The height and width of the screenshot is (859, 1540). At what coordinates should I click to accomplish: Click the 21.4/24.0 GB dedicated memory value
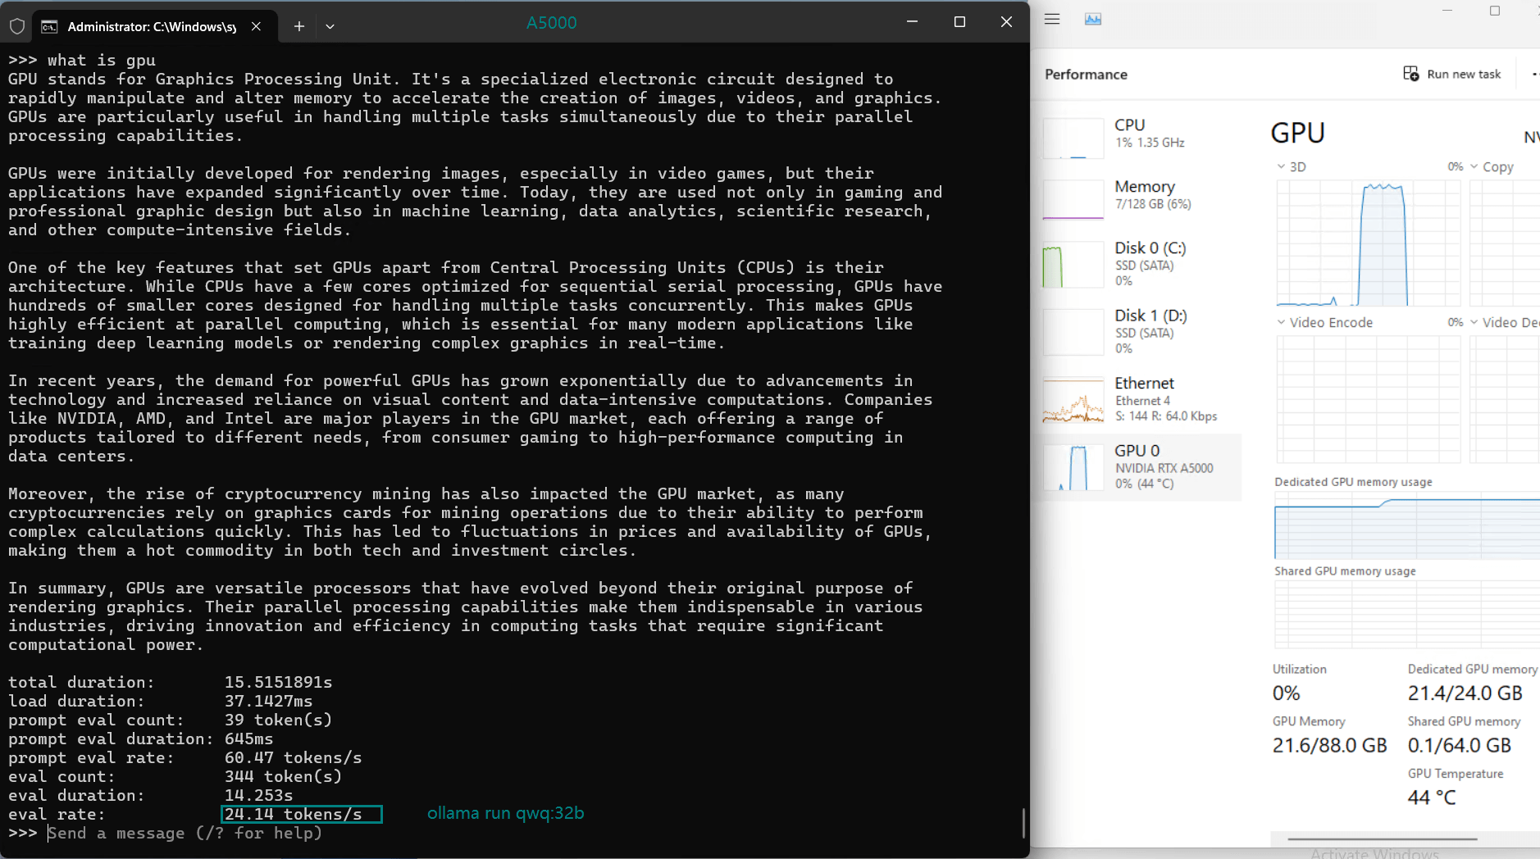1465,693
